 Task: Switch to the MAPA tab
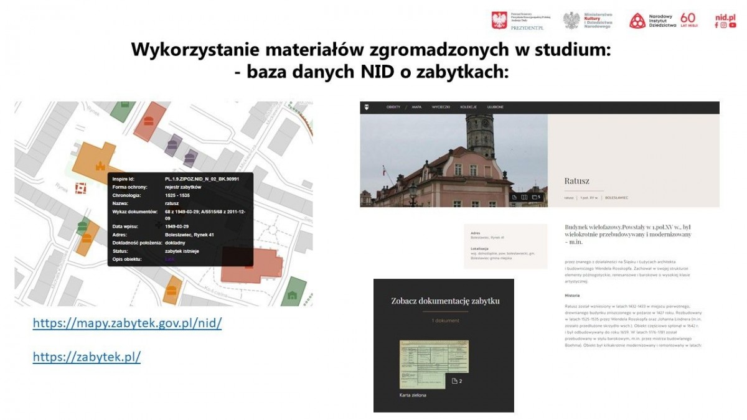(416, 106)
